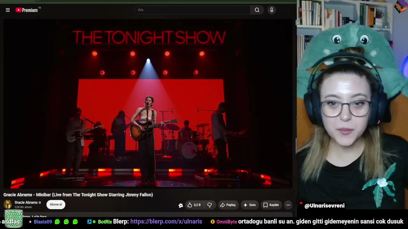The width and height of the screenshot is (408, 229).
Task: Like the video showing 3,2 B
Action: point(194,205)
